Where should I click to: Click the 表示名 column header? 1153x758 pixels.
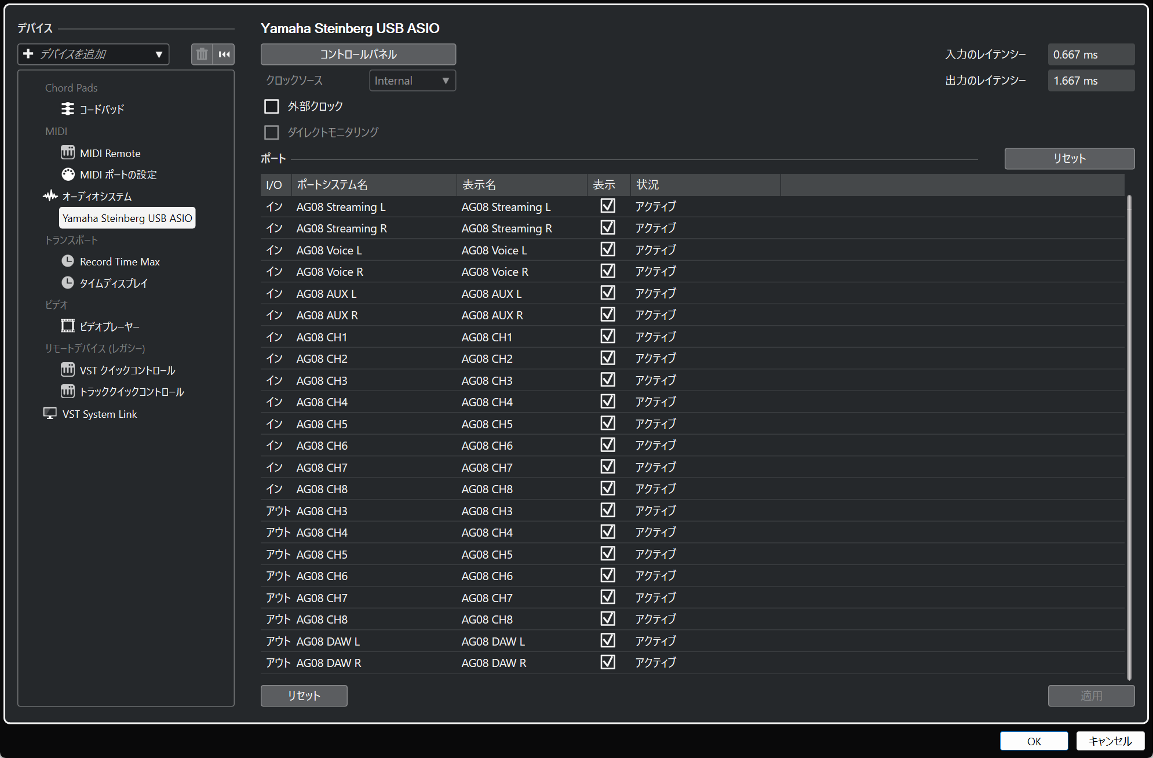click(522, 185)
